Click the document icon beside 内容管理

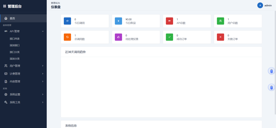[6, 82]
